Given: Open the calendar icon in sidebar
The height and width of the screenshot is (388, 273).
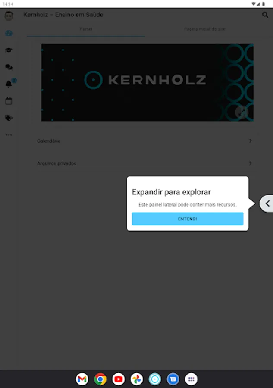Looking at the screenshot, I should point(9,101).
